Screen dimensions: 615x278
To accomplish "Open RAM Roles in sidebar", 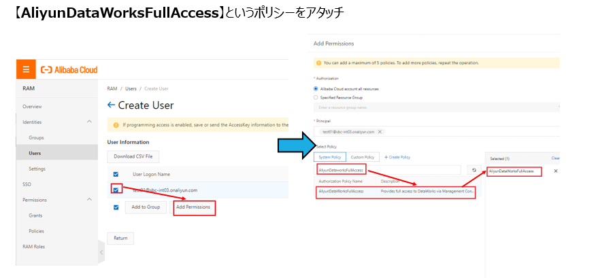I will [x=34, y=247].
